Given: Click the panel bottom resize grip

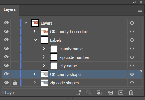Looking at the screenshot, I should click(x=72, y=98).
